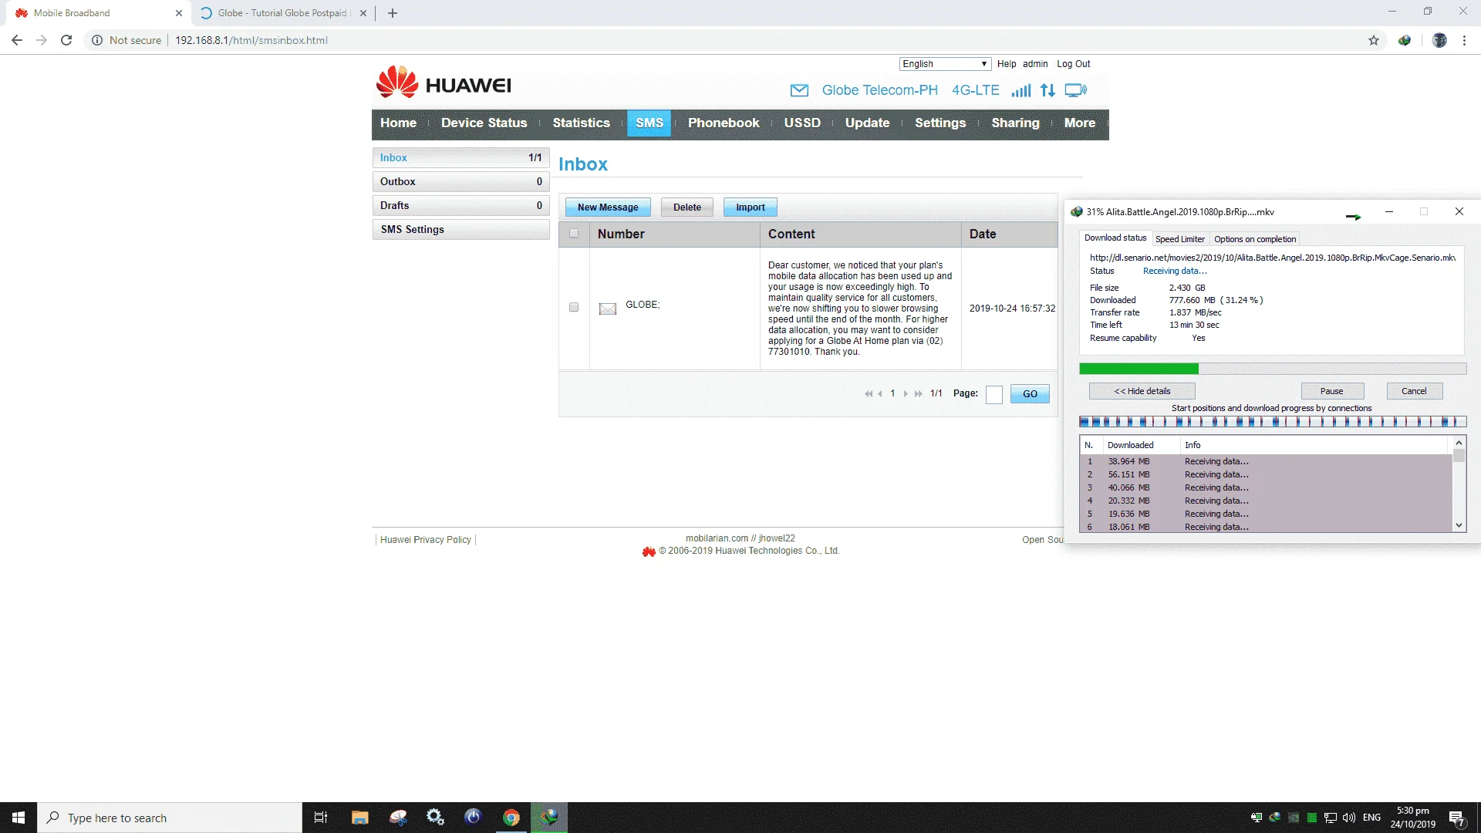Click the IDM extension icon in Chrome toolbar

coord(1405,40)
